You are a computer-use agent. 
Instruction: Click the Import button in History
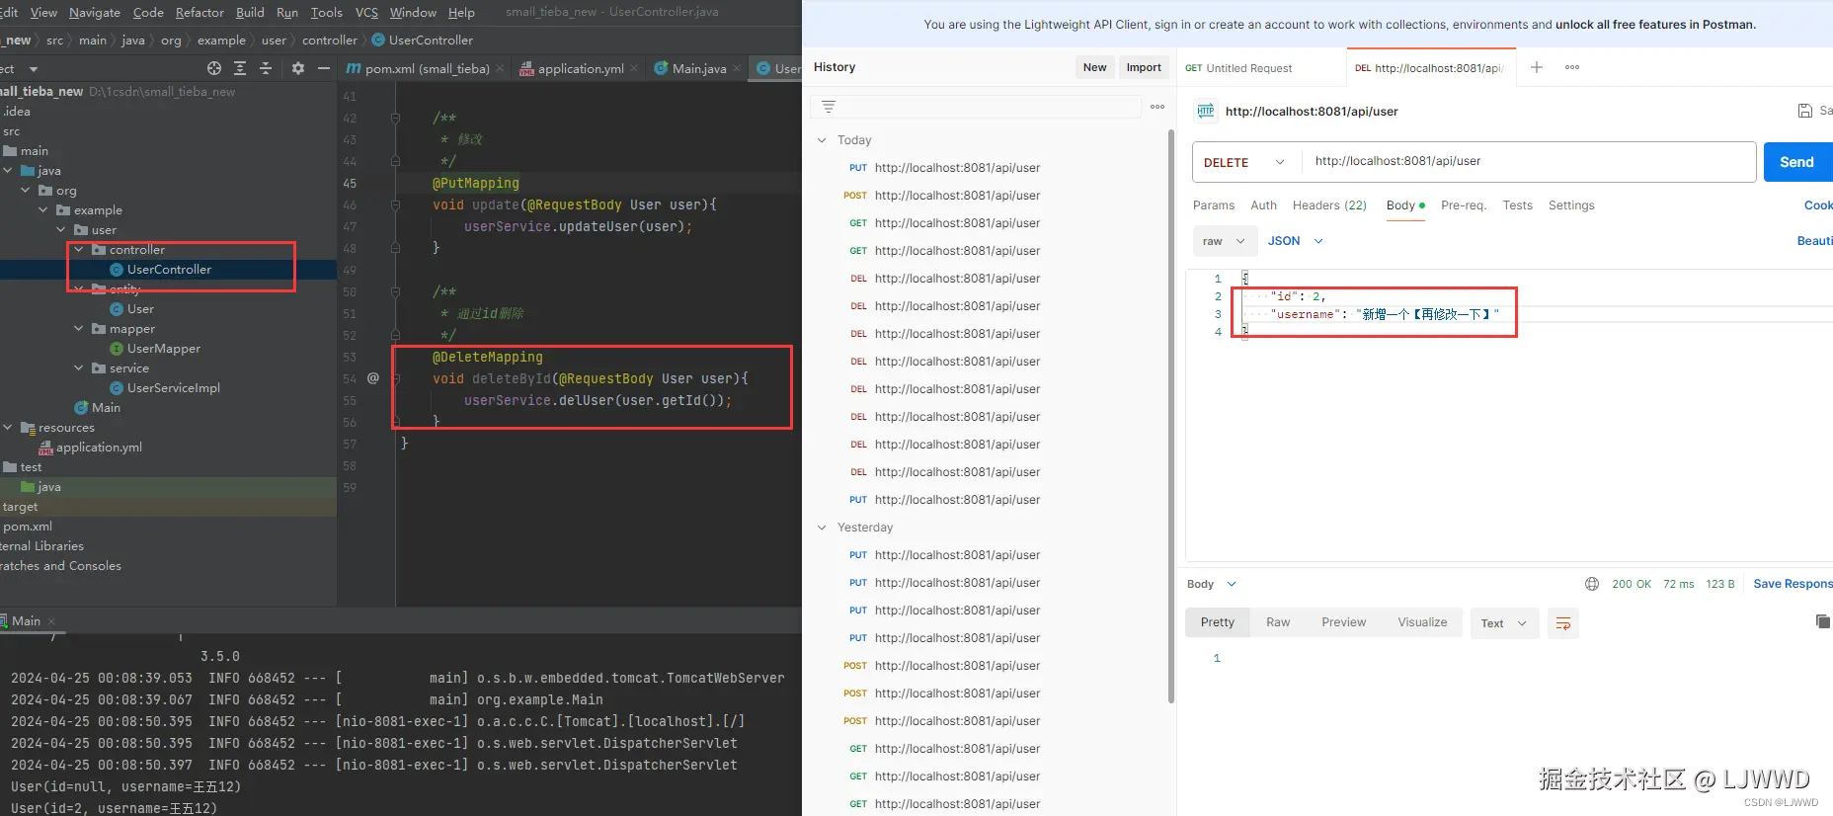click(1144, 67)
